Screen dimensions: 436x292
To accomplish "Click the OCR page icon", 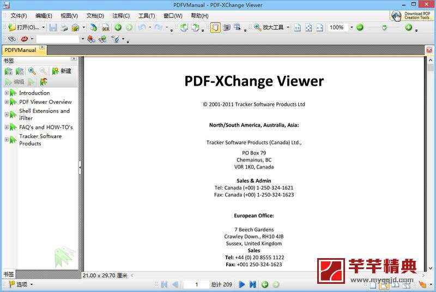I will (106, 27).
